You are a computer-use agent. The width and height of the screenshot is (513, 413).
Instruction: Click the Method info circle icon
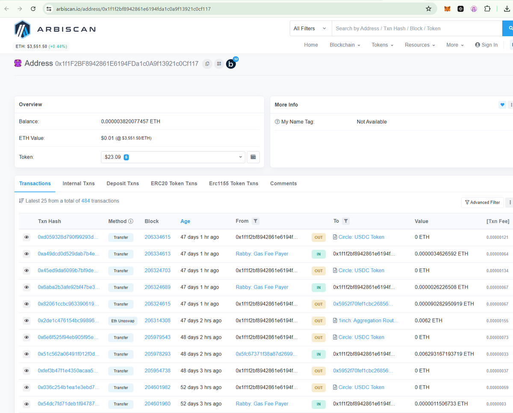coord(131,221)
